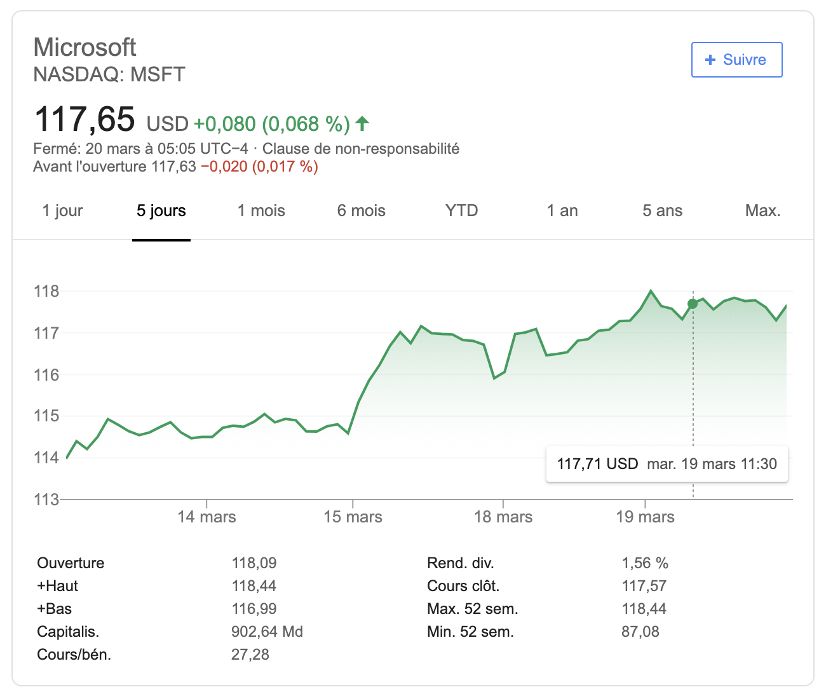Switch to the 1 mois range

pyautogui.click(x=261, y=211)
